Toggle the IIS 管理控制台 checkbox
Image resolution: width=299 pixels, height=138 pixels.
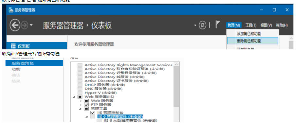[x=93, y=112]
